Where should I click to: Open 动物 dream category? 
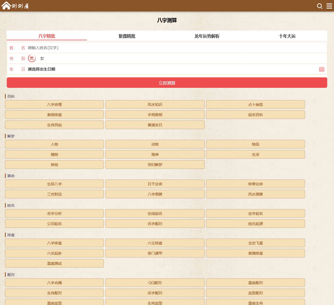[x=155, y=144]
